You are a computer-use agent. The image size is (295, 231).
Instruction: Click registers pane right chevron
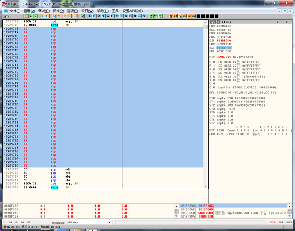pos(286,22)
